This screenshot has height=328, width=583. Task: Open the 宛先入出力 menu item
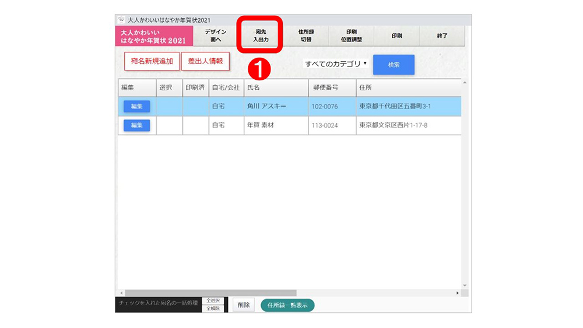pyautogui.click(x=261, y=36)
